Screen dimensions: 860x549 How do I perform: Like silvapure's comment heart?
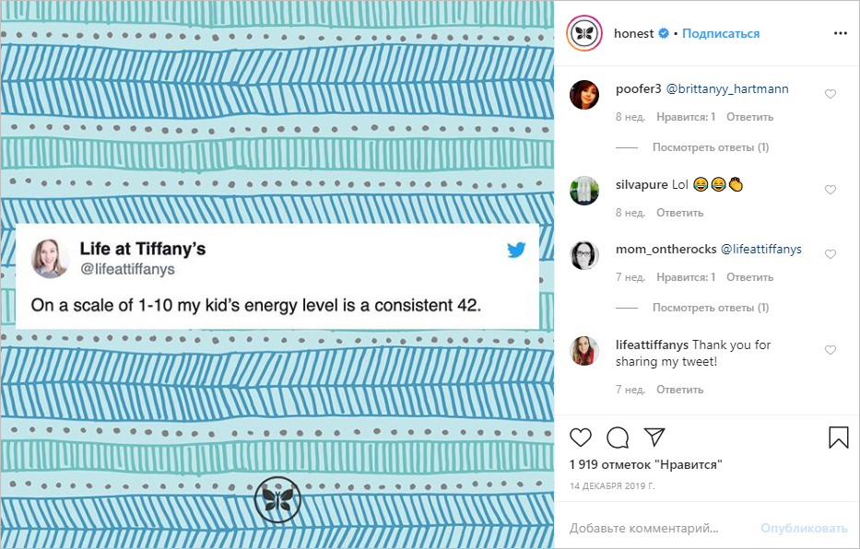[831, 190]
